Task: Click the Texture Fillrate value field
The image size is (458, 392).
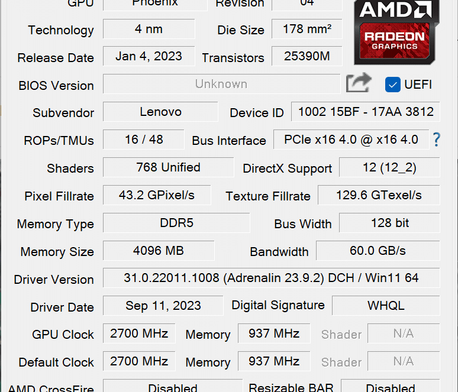Action: pyautogui.click(x=379, y=195)
